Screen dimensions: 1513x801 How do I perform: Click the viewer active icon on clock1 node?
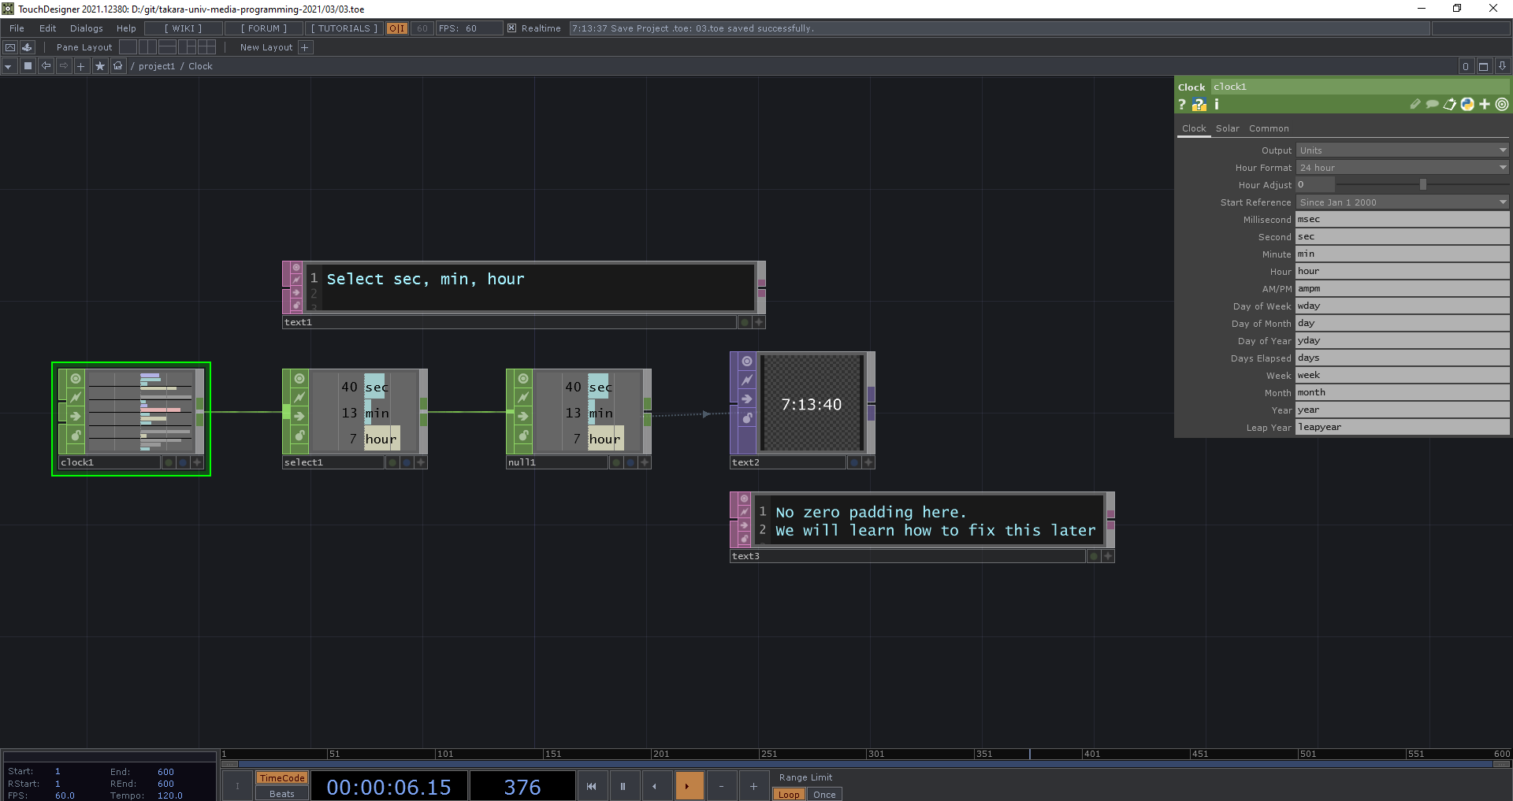coord(76,378)
